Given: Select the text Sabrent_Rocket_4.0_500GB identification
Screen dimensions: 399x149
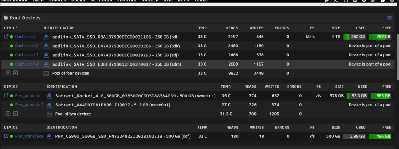Looking at the screenshot, I should [x=116, y=96].
